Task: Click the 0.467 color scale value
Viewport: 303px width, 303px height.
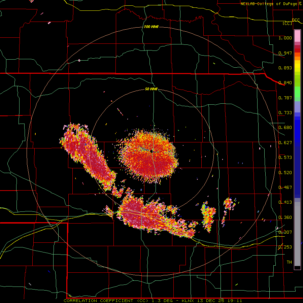Action: click(285, 187)
